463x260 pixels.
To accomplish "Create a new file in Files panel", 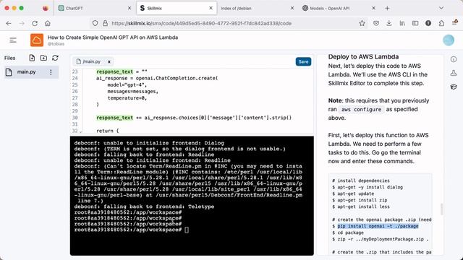I will coord(32,58).
